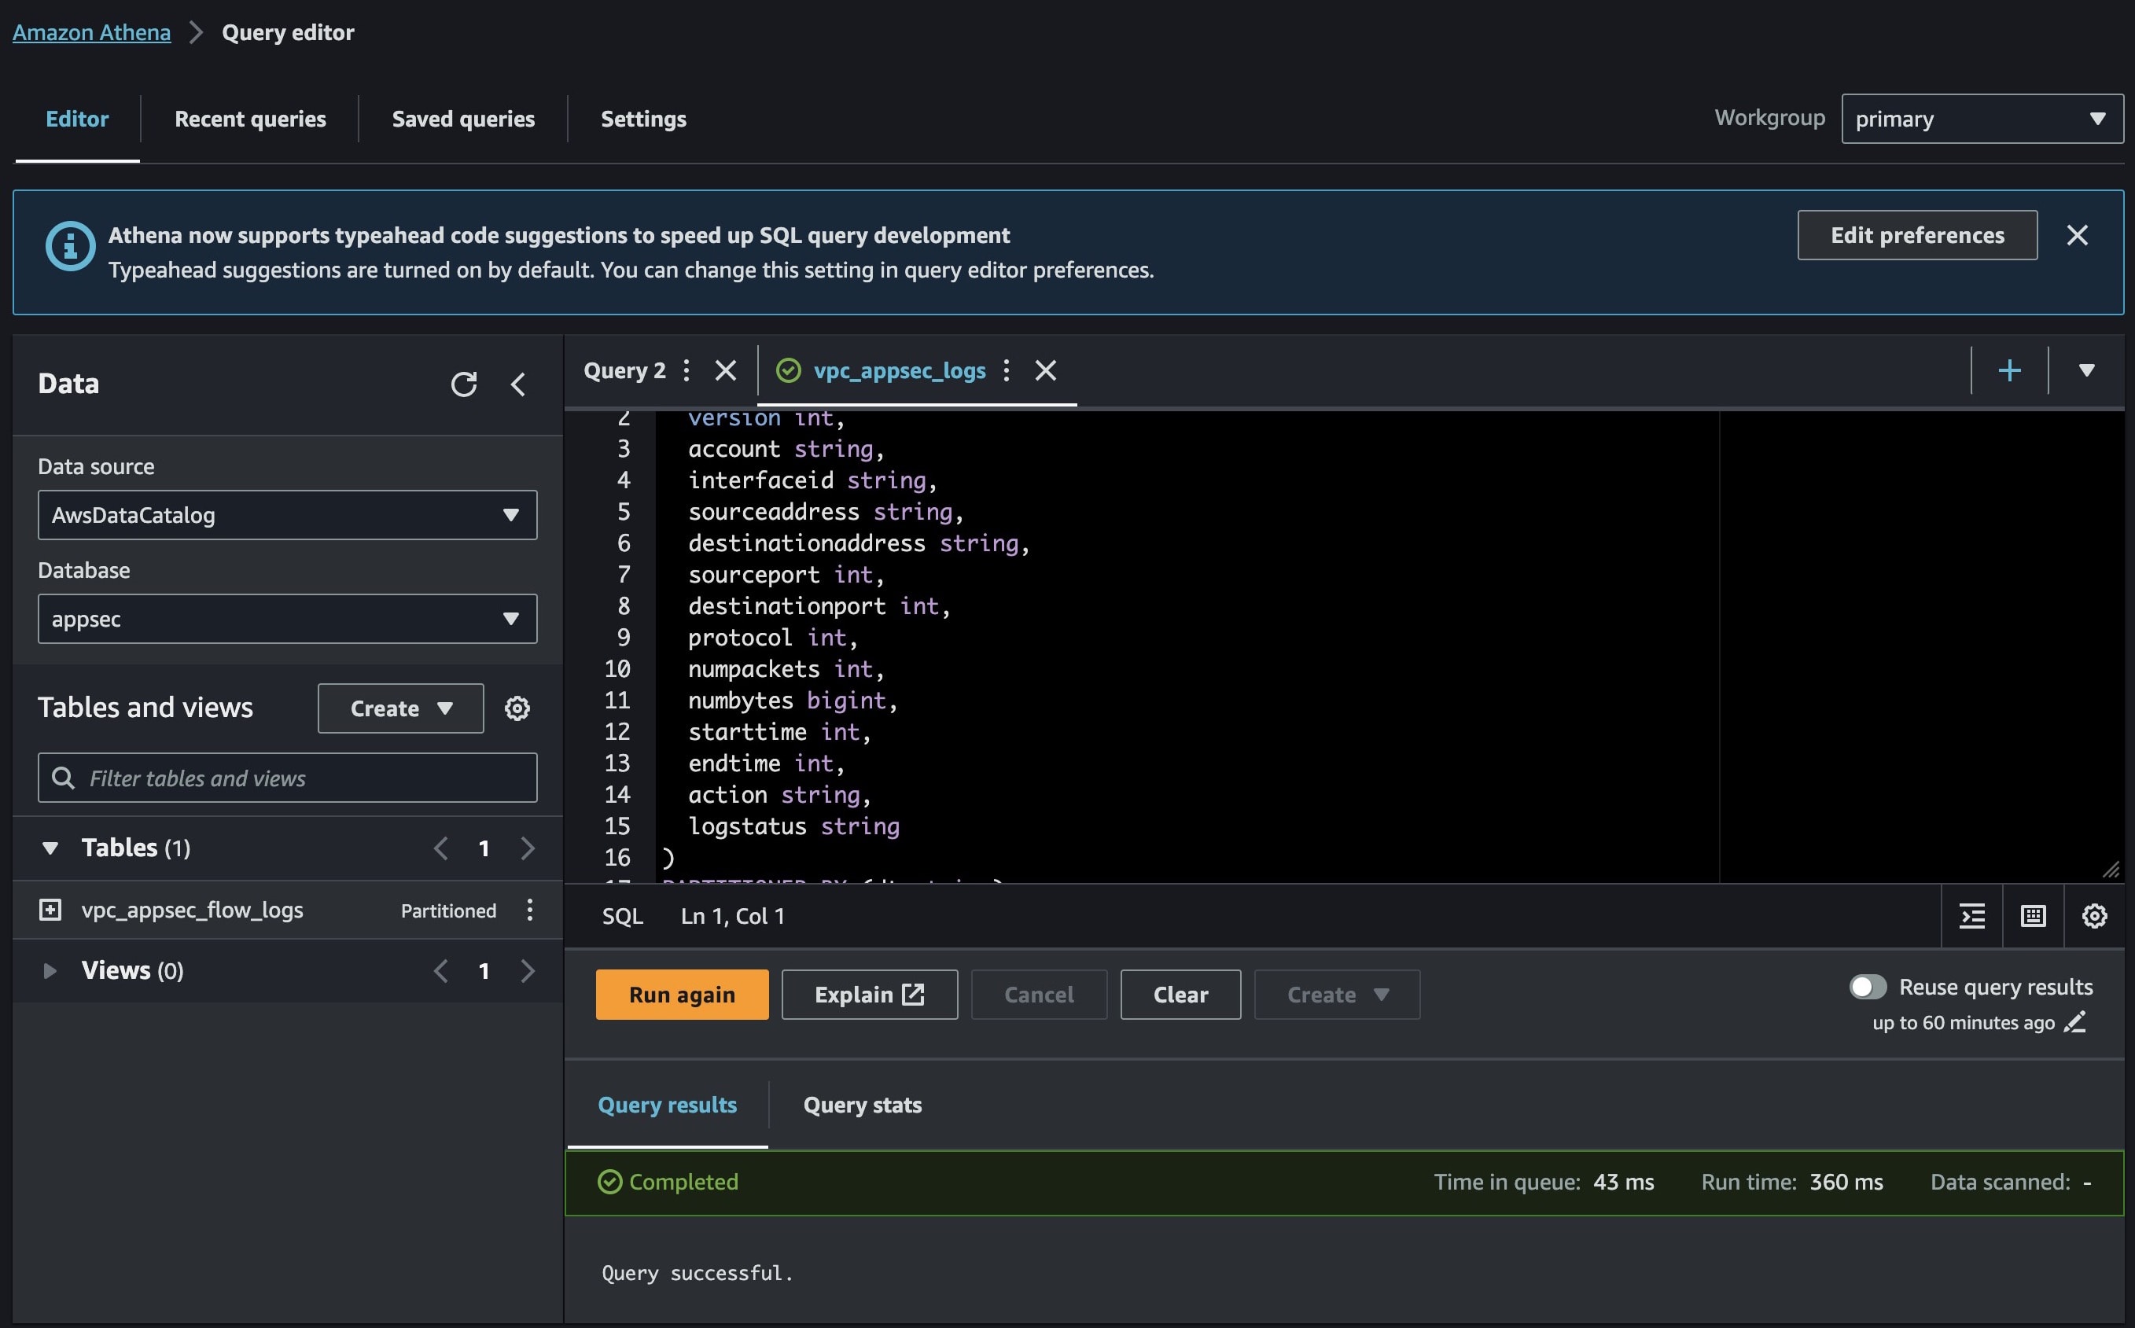Click the Clear button

pyautogui.click(x=1180, y=995)
